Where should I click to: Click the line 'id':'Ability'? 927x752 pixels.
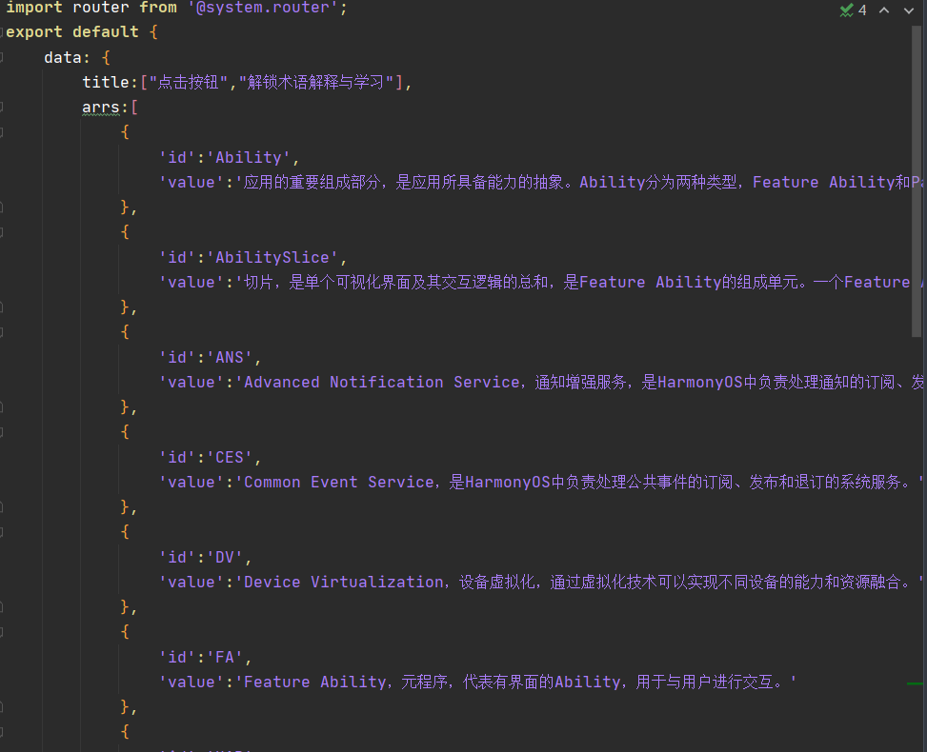point(230,157)
